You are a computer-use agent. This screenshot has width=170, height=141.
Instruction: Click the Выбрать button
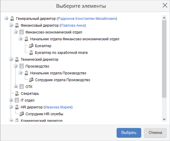(129, 133)
